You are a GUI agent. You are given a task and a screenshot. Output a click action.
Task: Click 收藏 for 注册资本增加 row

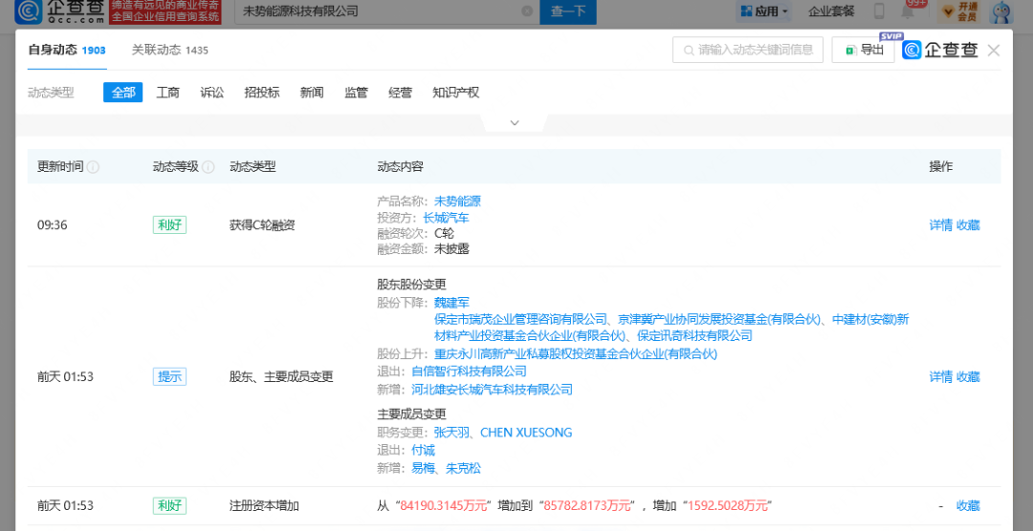coord(968,506)
